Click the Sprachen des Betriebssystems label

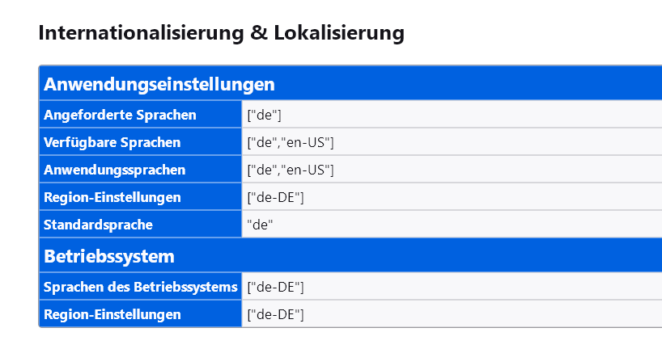[x=141, y=287]
